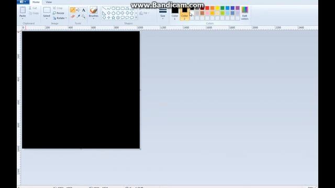Image resolution: width=335 pixels, height=188 pixels.
Task: Activate Color 1 foreground selector
Action: pos(175,13)
